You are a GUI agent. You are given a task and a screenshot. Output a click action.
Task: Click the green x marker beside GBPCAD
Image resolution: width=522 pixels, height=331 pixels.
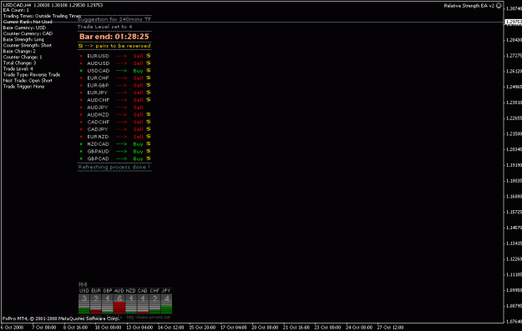(x=81, y=159)
